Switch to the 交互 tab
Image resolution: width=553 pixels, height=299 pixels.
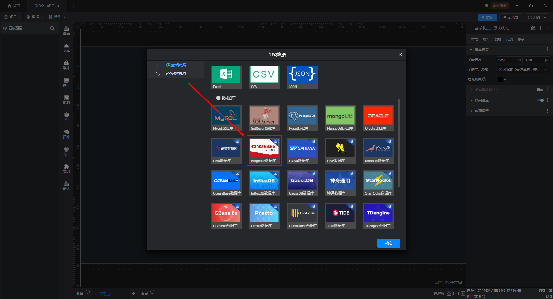tap(486, 39)
